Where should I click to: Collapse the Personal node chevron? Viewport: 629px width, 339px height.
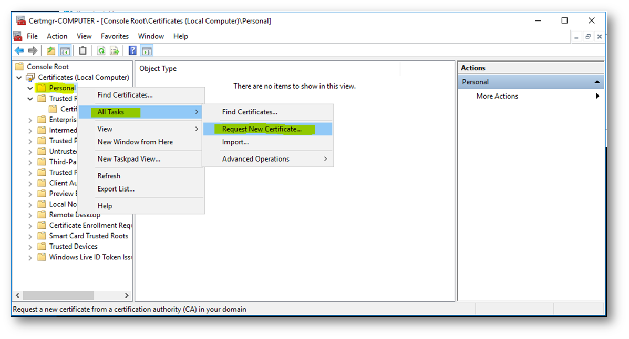30,88
